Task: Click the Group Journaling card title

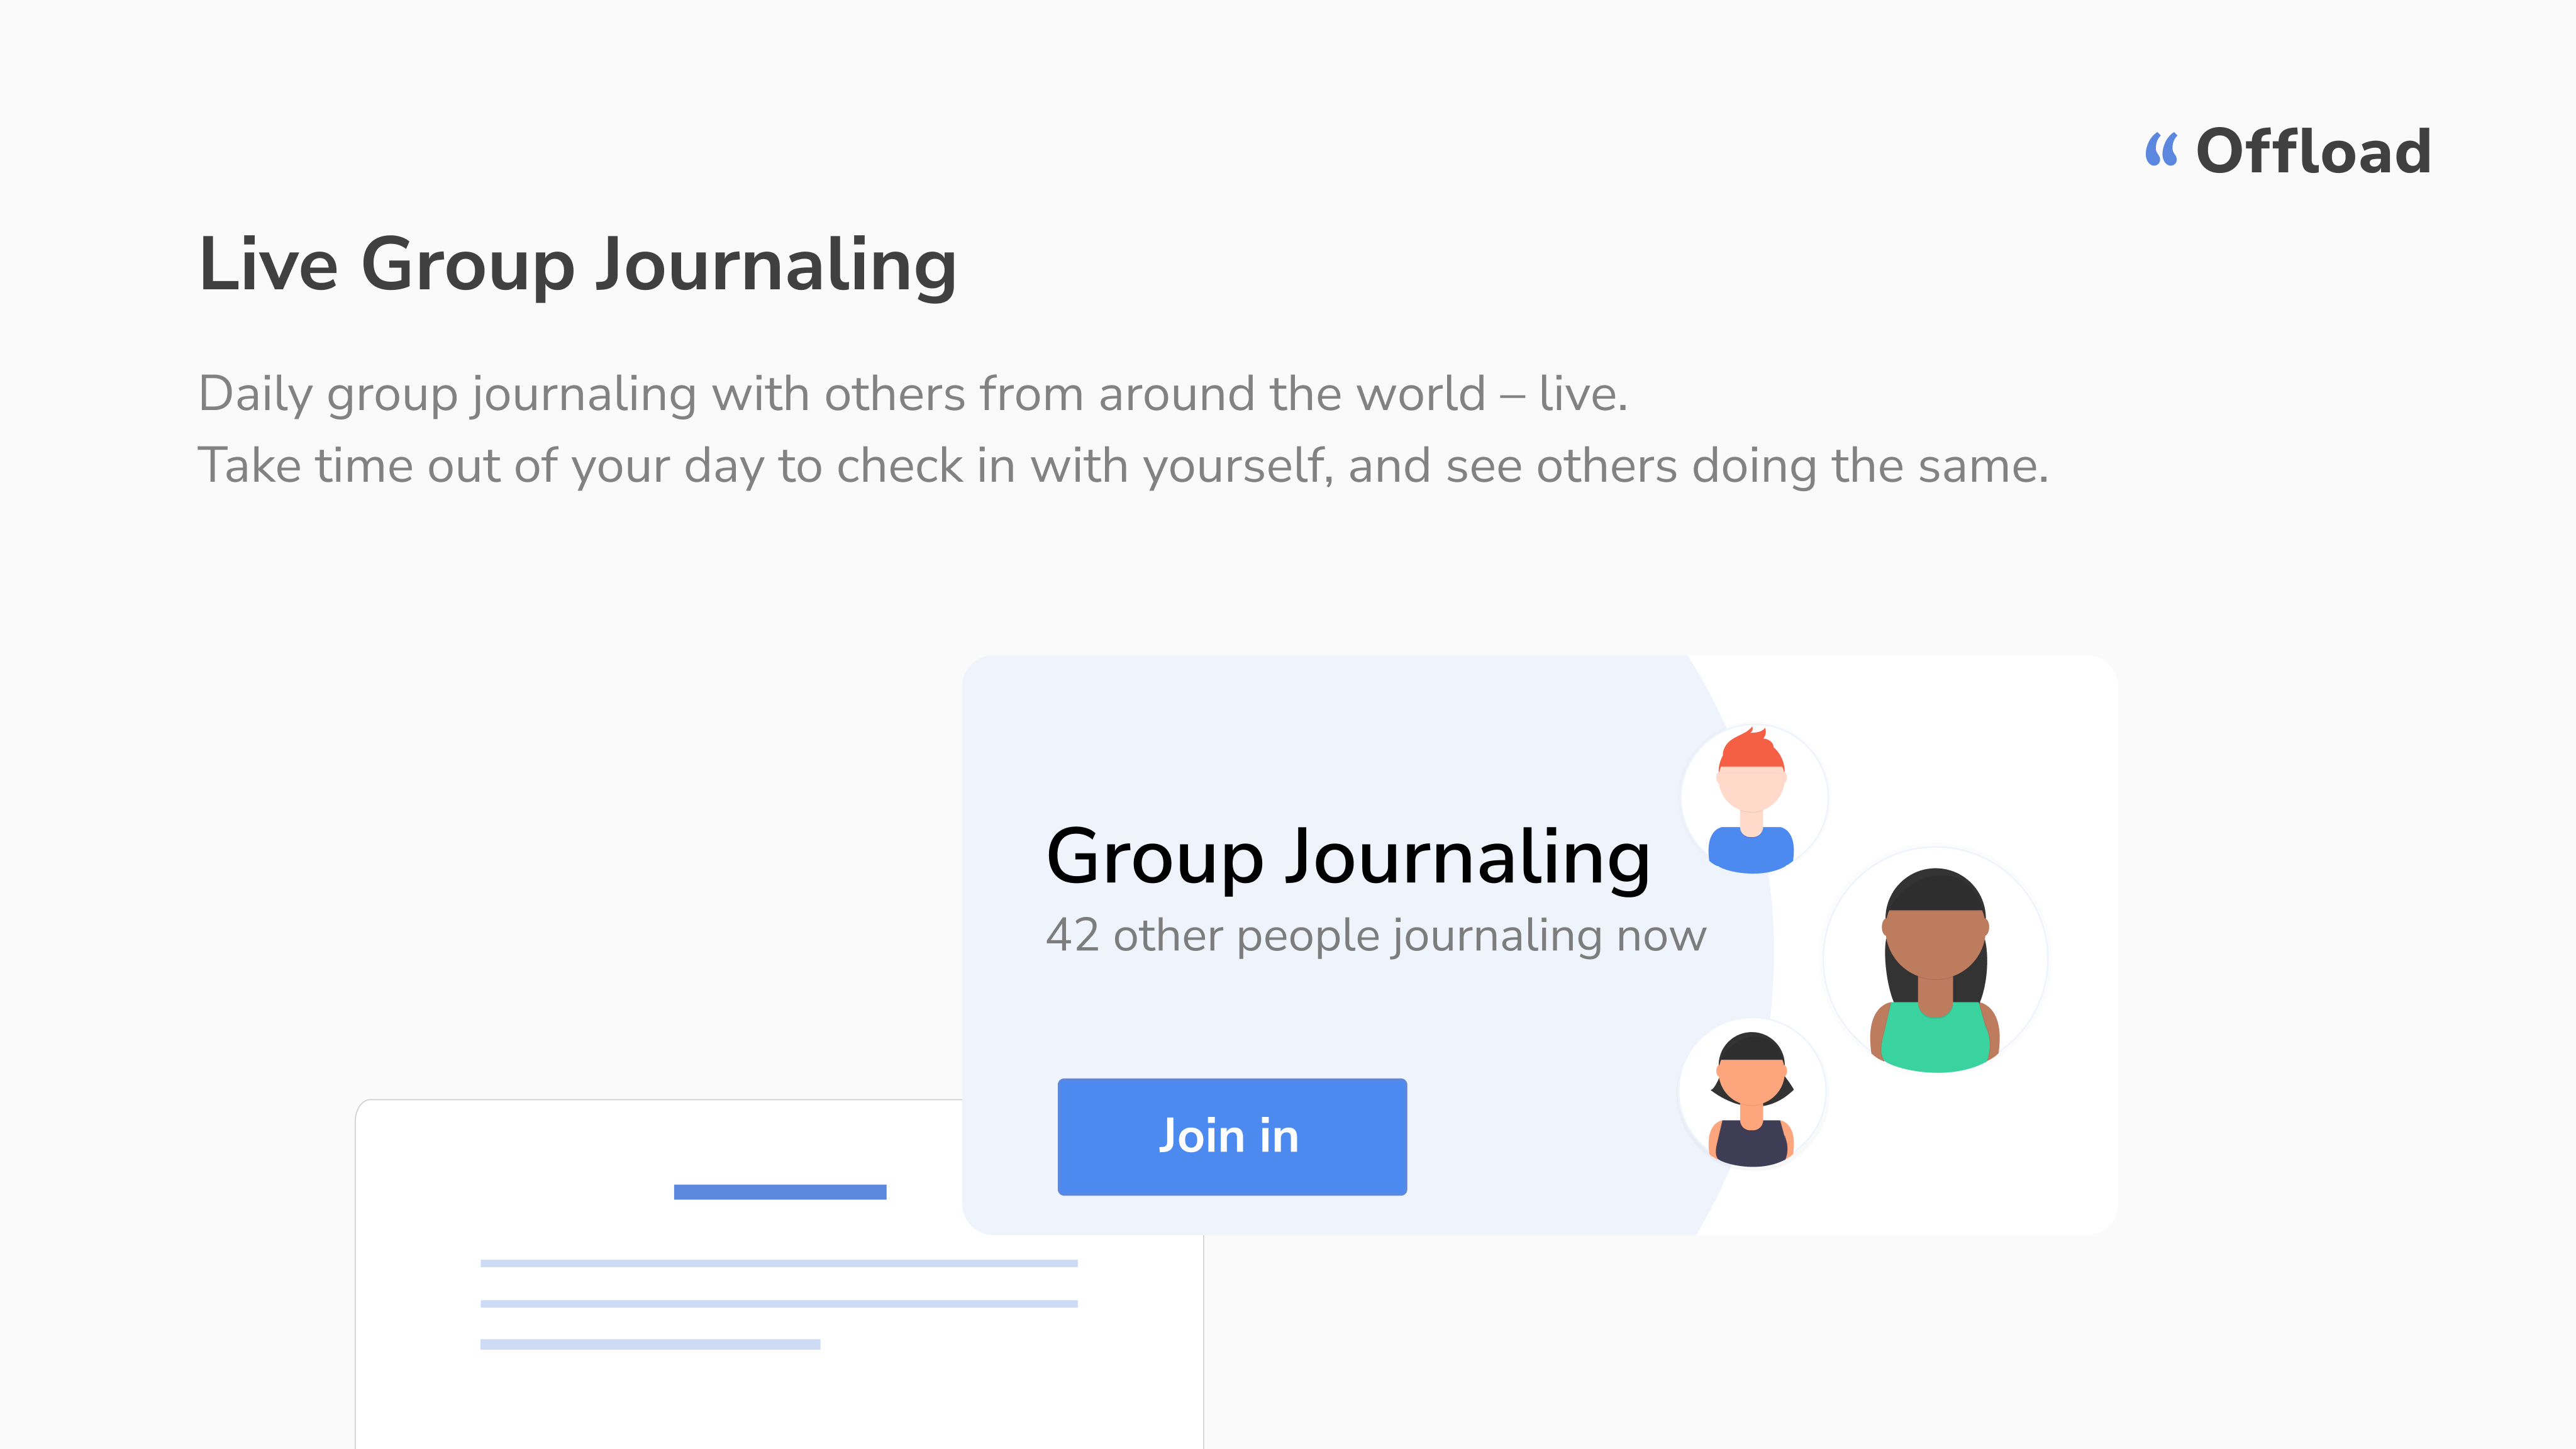Action: [x=1347, y=857]
